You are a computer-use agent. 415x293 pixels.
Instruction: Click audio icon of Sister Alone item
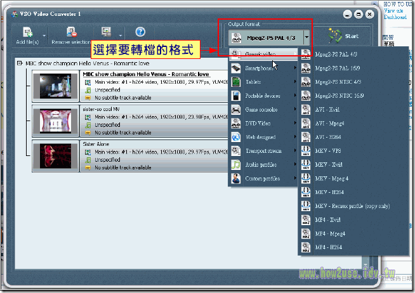(88, 160)
